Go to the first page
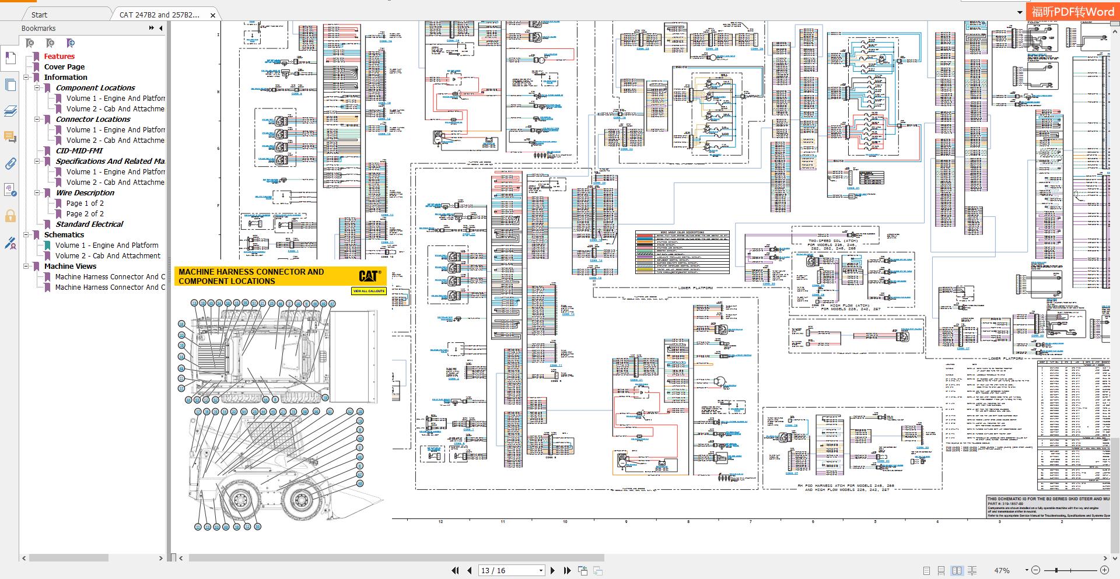The height and width of the screenshot is (579, 1120). tap(455, 571)
